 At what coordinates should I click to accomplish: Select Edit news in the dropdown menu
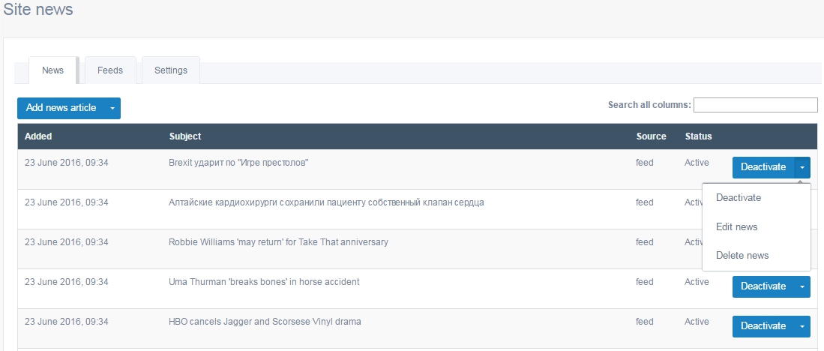click(737, 227)
